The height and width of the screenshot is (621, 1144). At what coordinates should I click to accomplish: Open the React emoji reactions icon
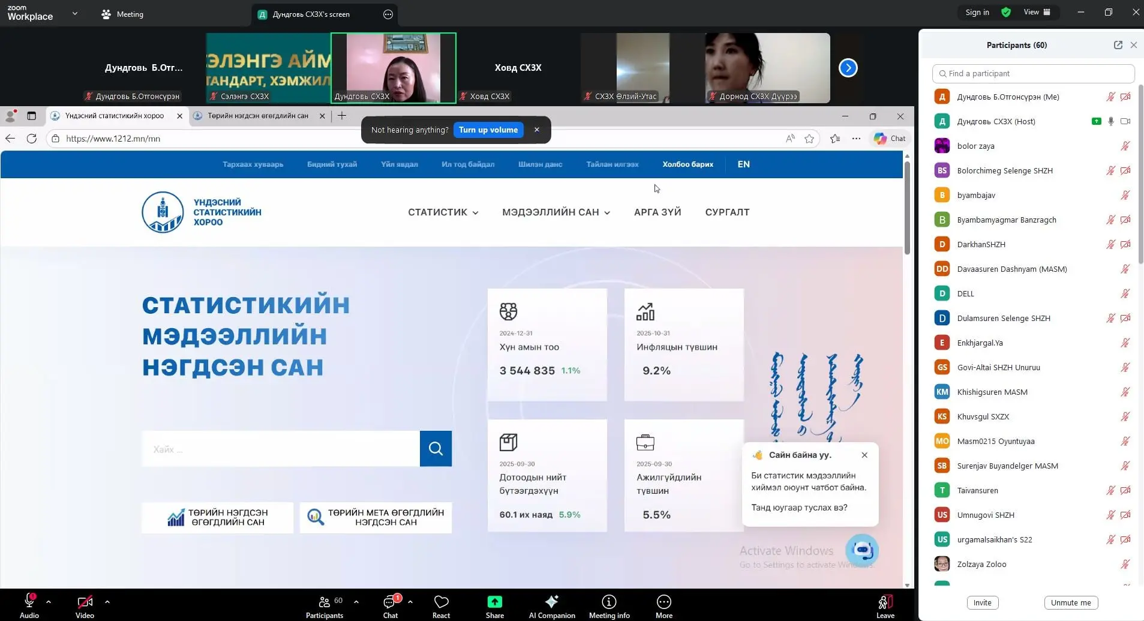(441, 602)
